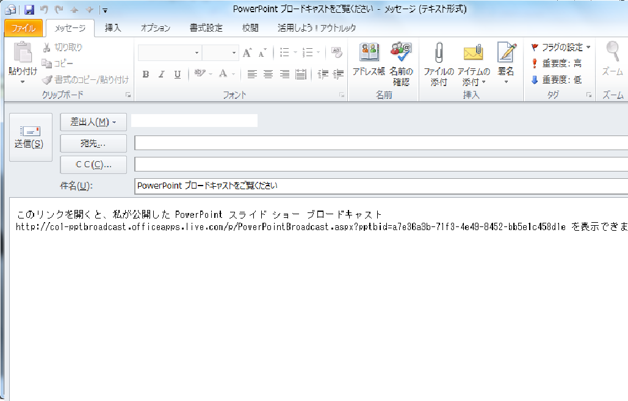Expand the 貼り付け dropdown arrow
This screenshot has width=628, height=401.
(x=23, y=82)
